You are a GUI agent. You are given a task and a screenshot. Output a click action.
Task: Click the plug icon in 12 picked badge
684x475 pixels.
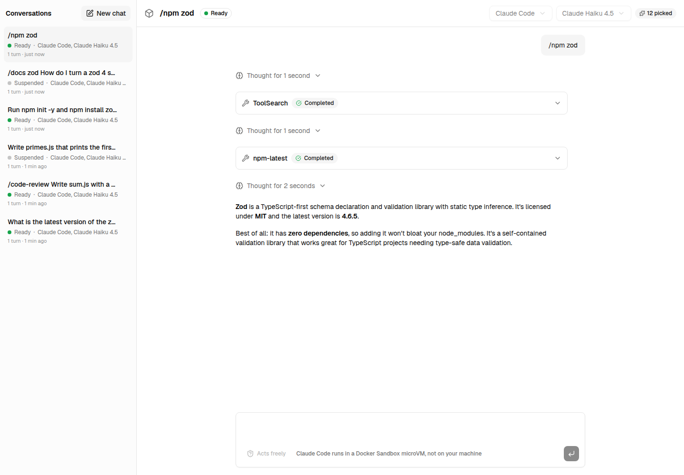tap(642, 13)
